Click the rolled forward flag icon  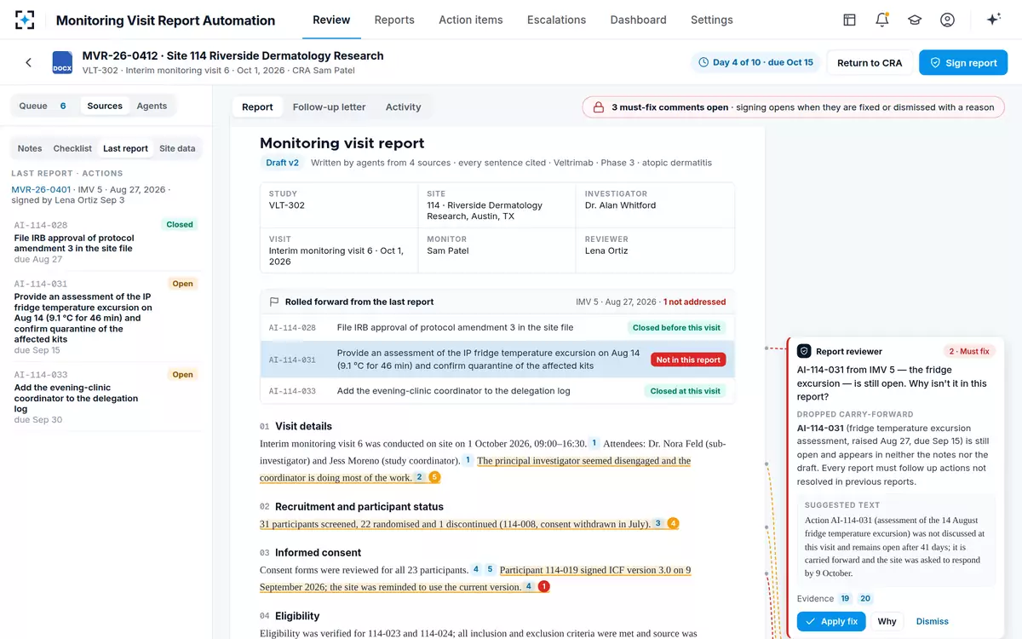(274, 302)
